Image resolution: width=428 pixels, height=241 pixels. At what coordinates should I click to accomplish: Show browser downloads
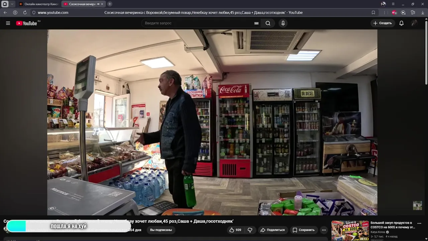click(423, 12)
